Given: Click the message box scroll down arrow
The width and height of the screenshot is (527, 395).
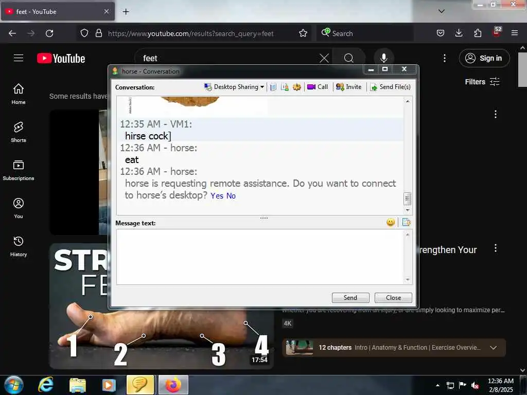Looking at the screenshot, I should [x=408, y=280].
